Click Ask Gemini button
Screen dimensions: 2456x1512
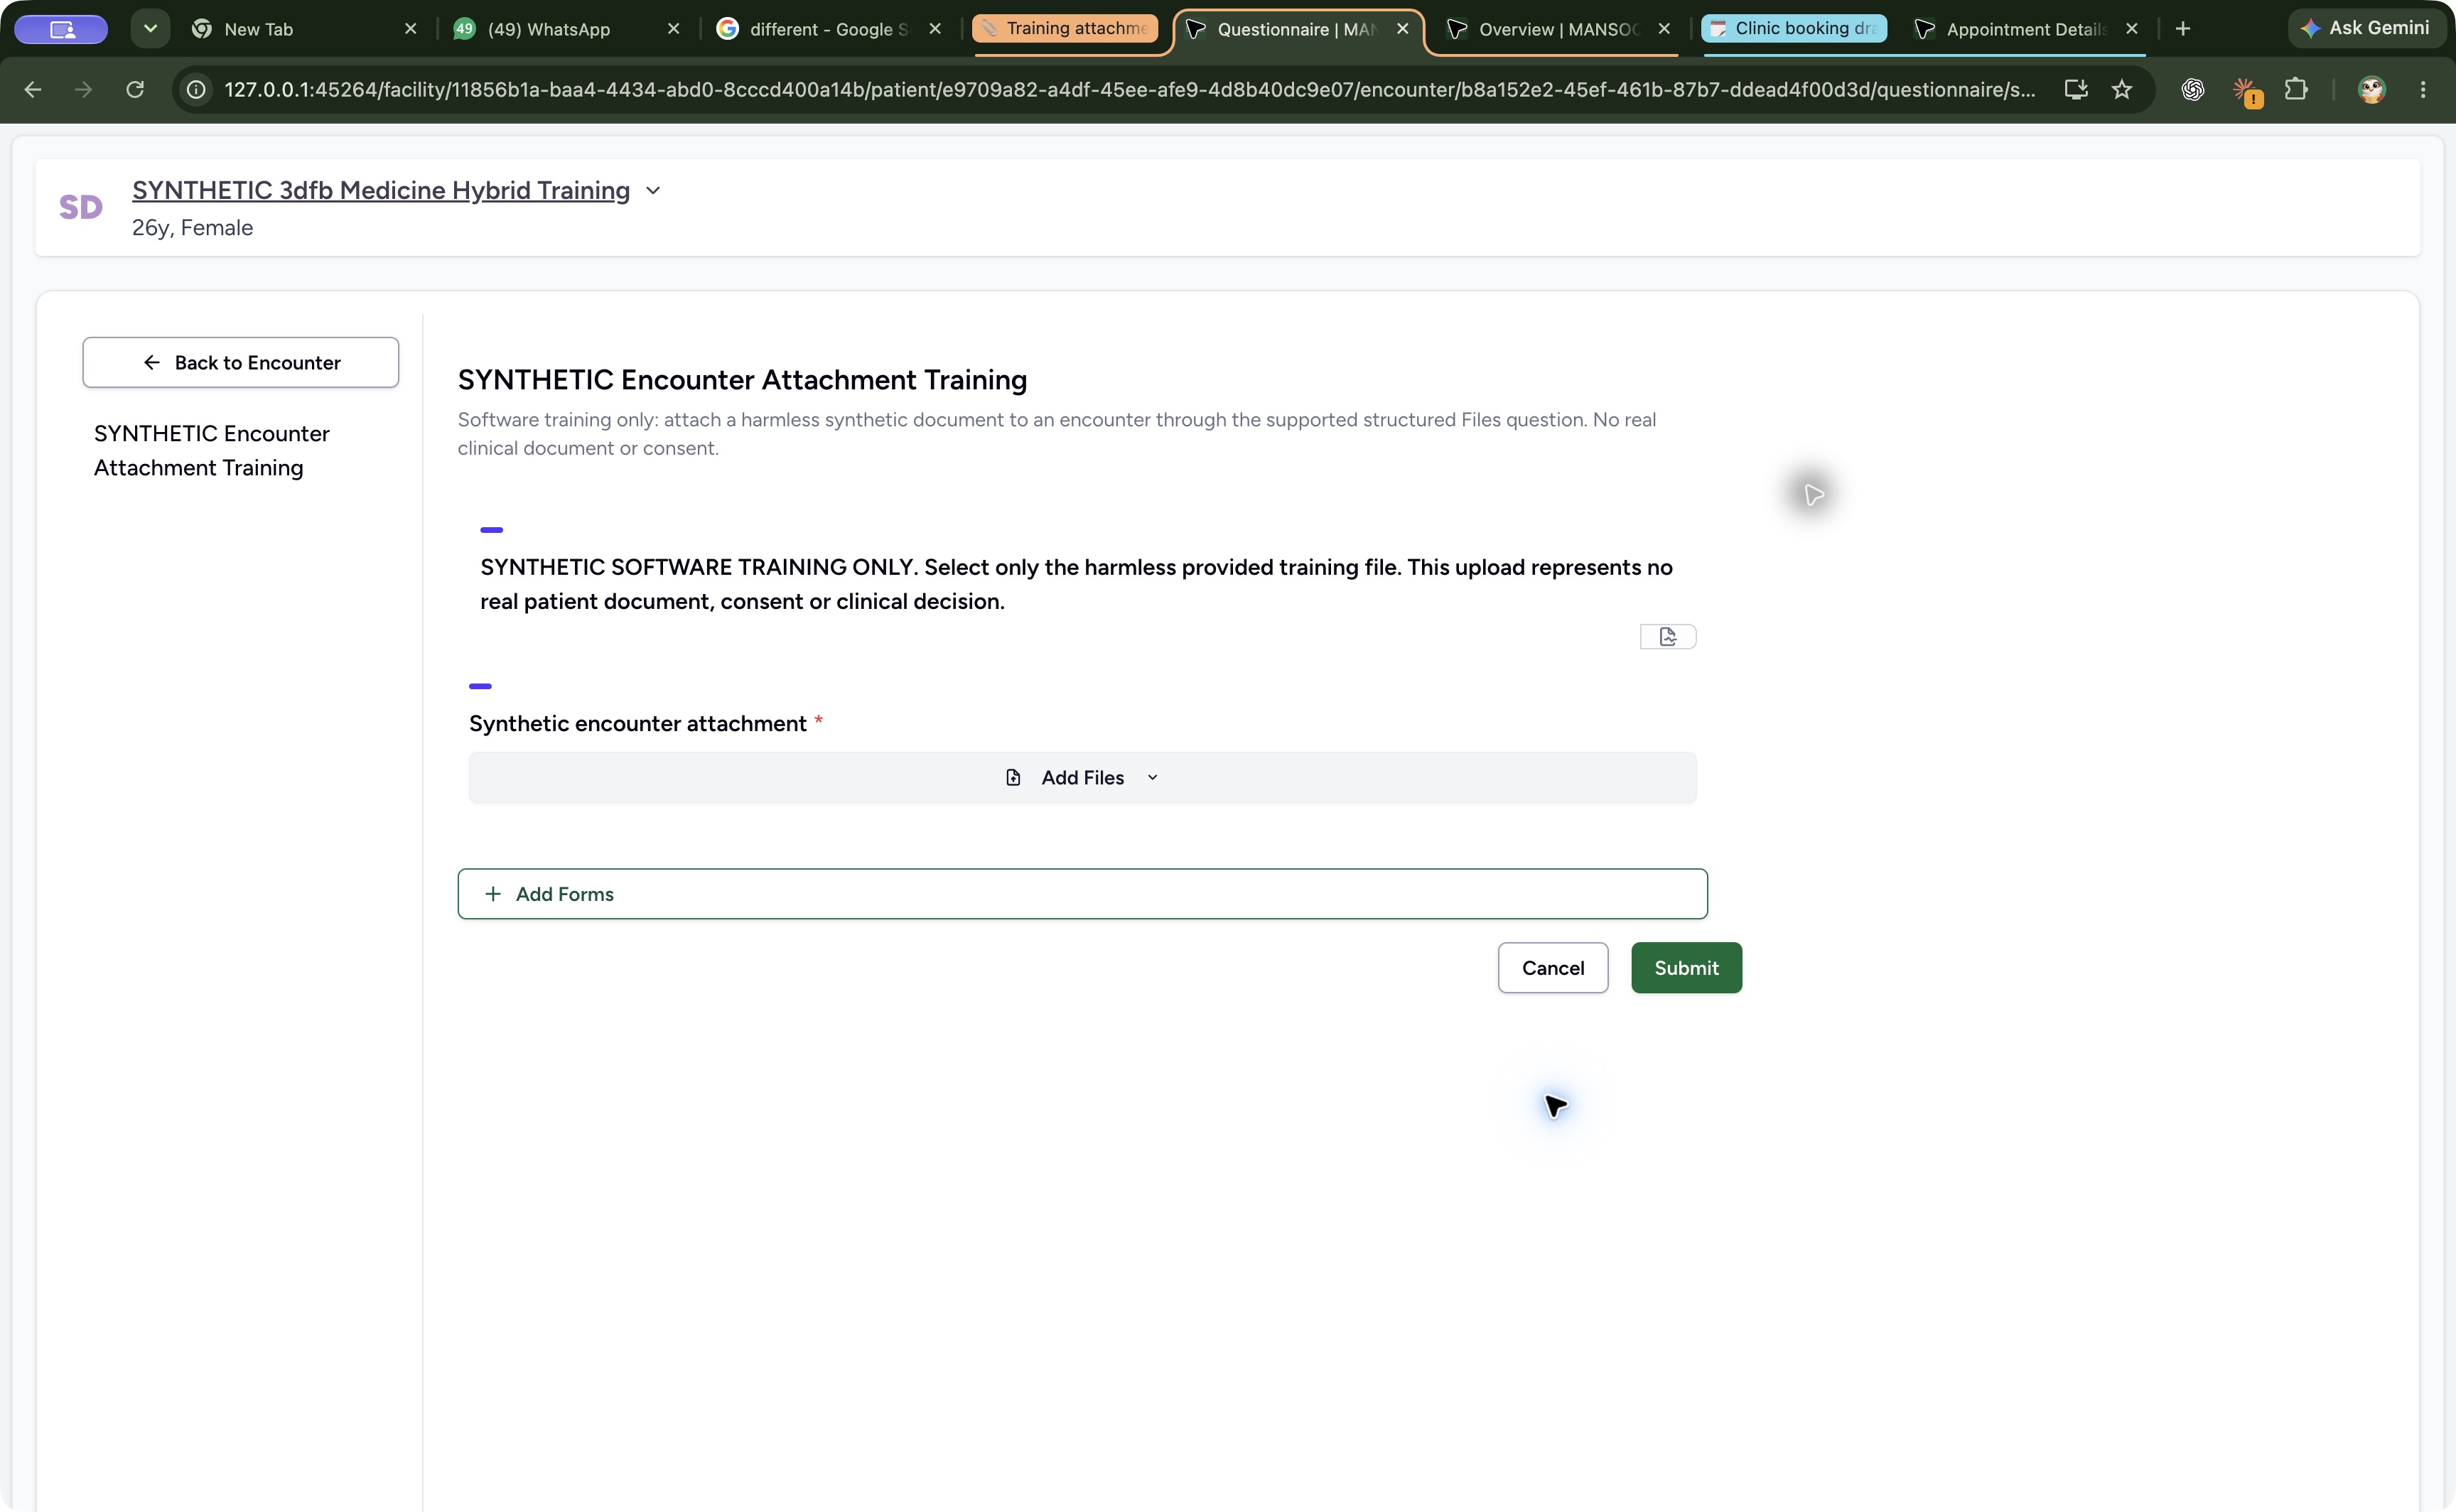[x=2365, y=28]
